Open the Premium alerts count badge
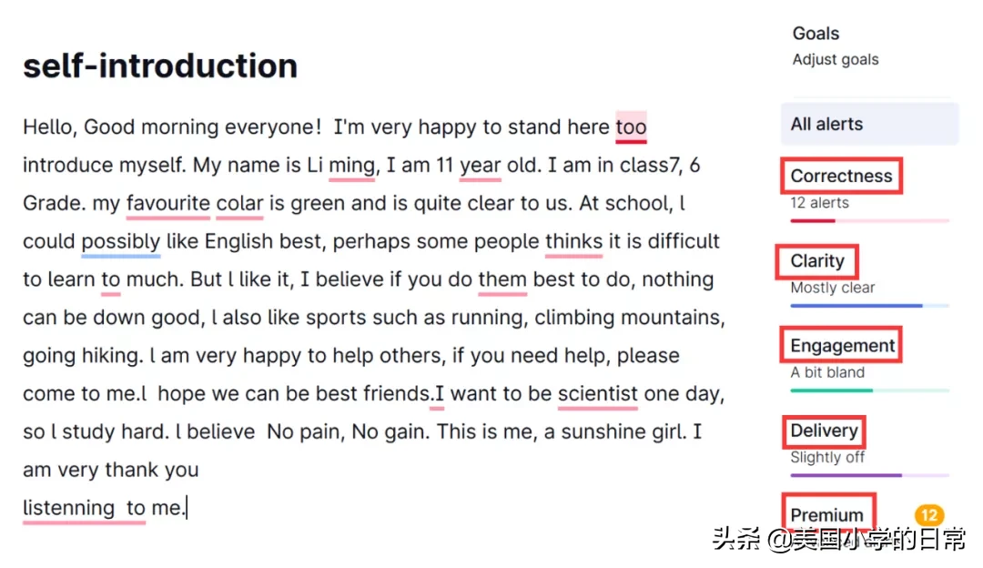The width and height of the screenshot is (983, 568). [x=929, y=515]
